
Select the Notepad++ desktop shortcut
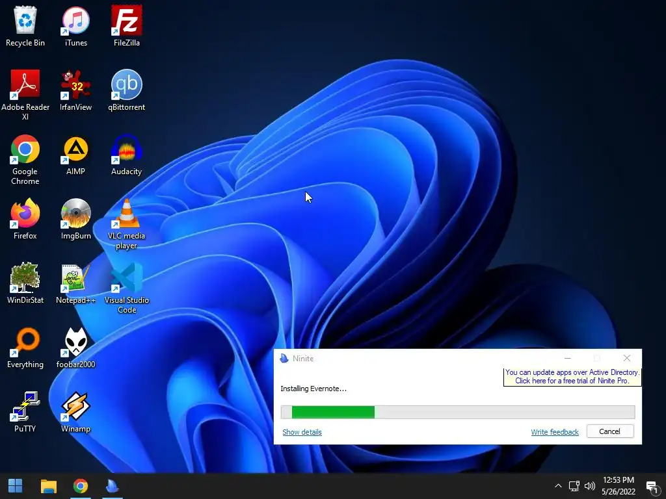pyautogui.click(x=75, y=283)
